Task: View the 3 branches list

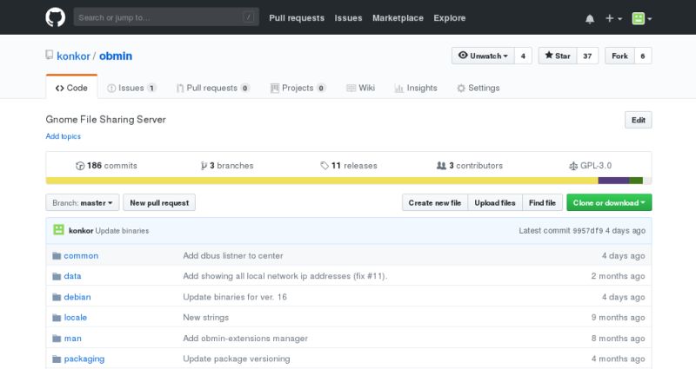Action: coord(227,166)
